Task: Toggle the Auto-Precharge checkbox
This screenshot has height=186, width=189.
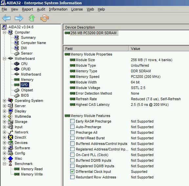Action: [72, 127]
